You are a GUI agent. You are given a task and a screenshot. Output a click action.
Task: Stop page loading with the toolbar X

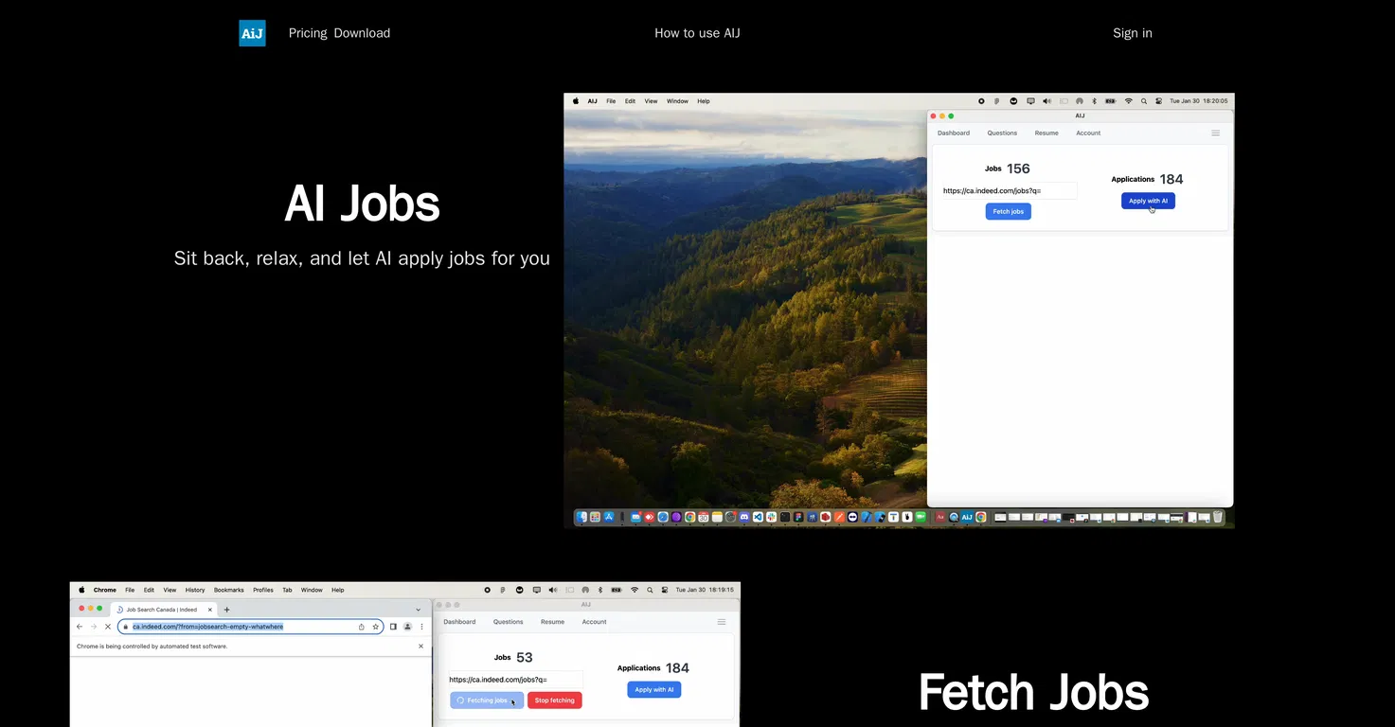click(107, 627)
